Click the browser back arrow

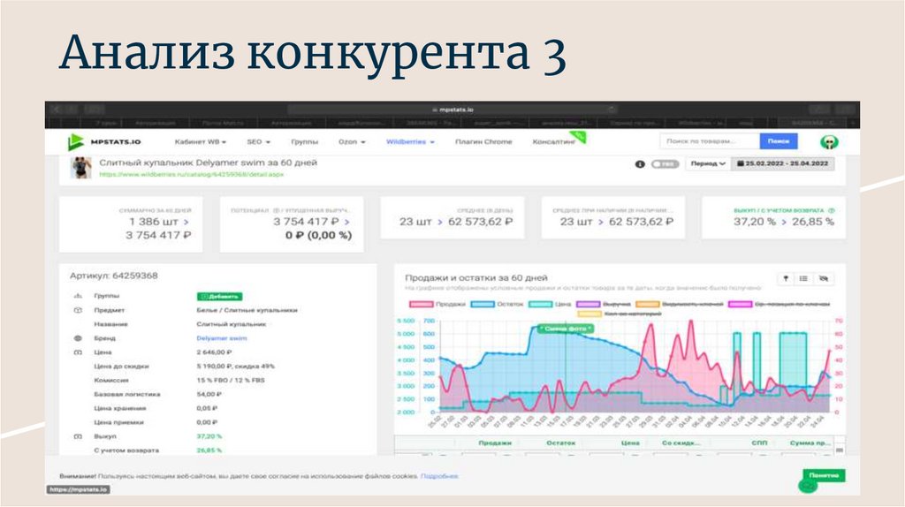tap(57, 109)
